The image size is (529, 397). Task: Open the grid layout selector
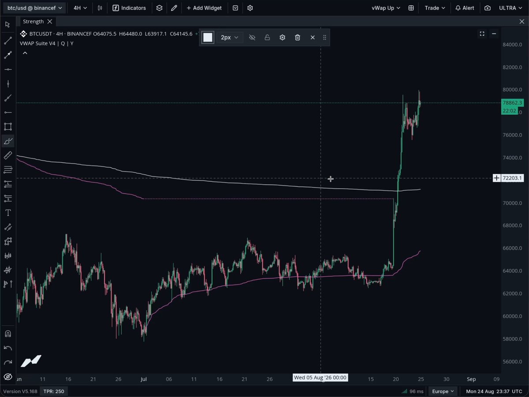411,8
